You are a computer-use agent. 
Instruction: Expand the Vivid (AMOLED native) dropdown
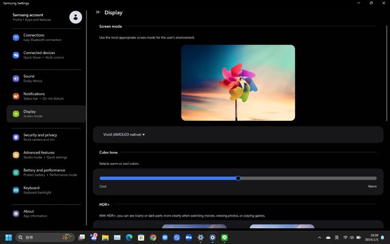click(x=124, y=134)
